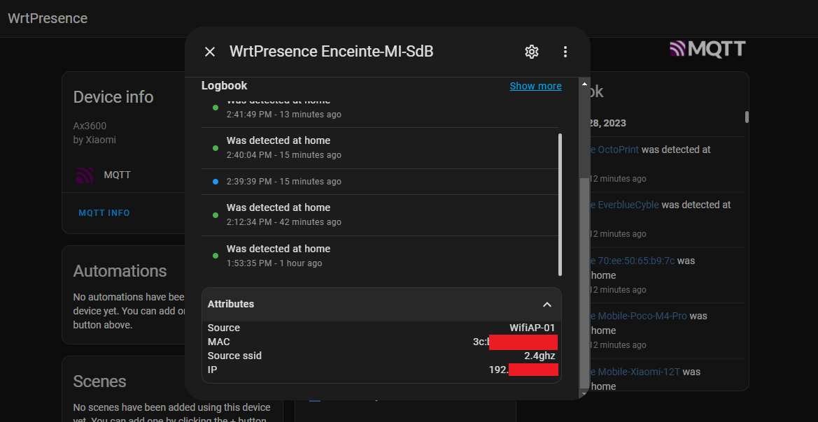Click the MQTT INFO button

point(104,212)
